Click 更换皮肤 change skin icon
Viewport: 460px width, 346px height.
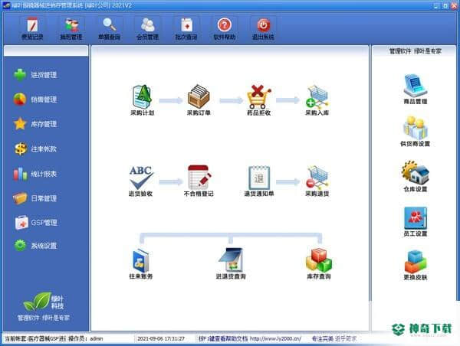415,265
